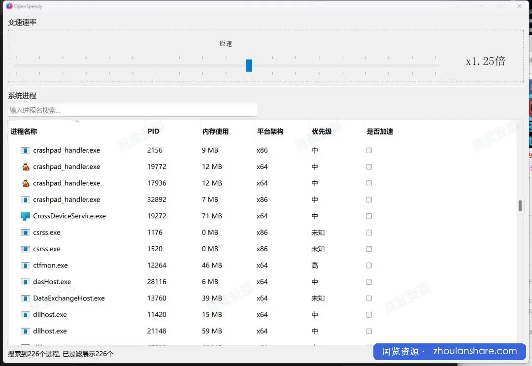Click PID value 28116

157,282
